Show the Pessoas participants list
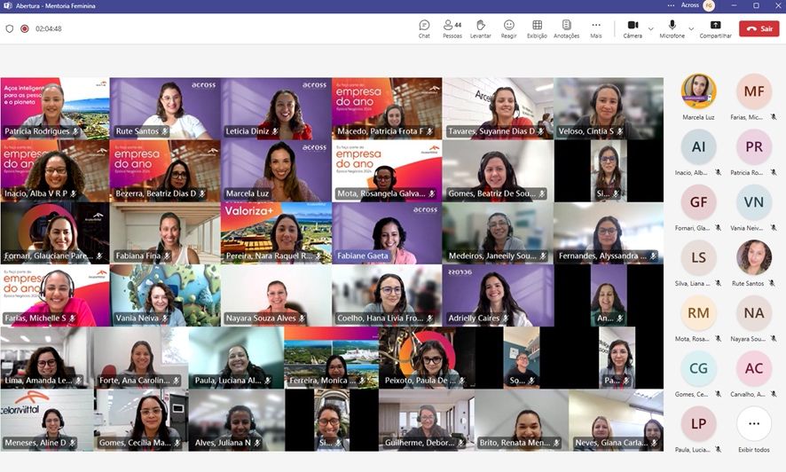The width and height of the screenshot is (786, 472). click(x=452, y=28)
